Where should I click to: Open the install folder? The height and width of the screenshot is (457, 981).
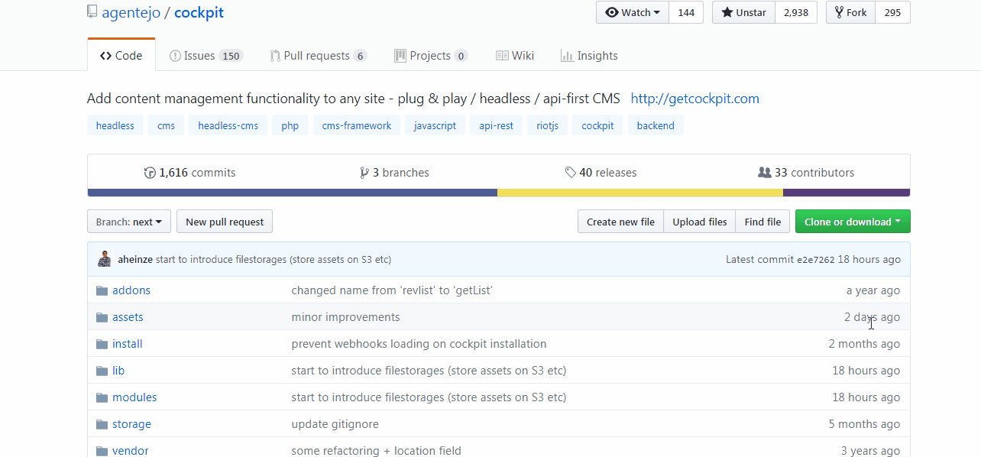128,344
